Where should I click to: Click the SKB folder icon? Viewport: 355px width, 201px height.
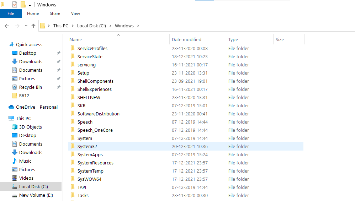(73, 105)
